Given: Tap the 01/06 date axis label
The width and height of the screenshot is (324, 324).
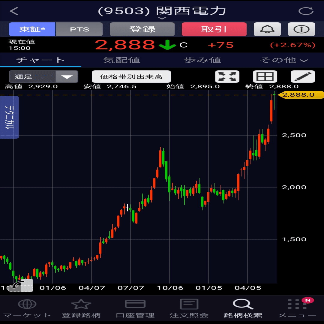Looking at the screenshot, I should click(x=53, y=288).
